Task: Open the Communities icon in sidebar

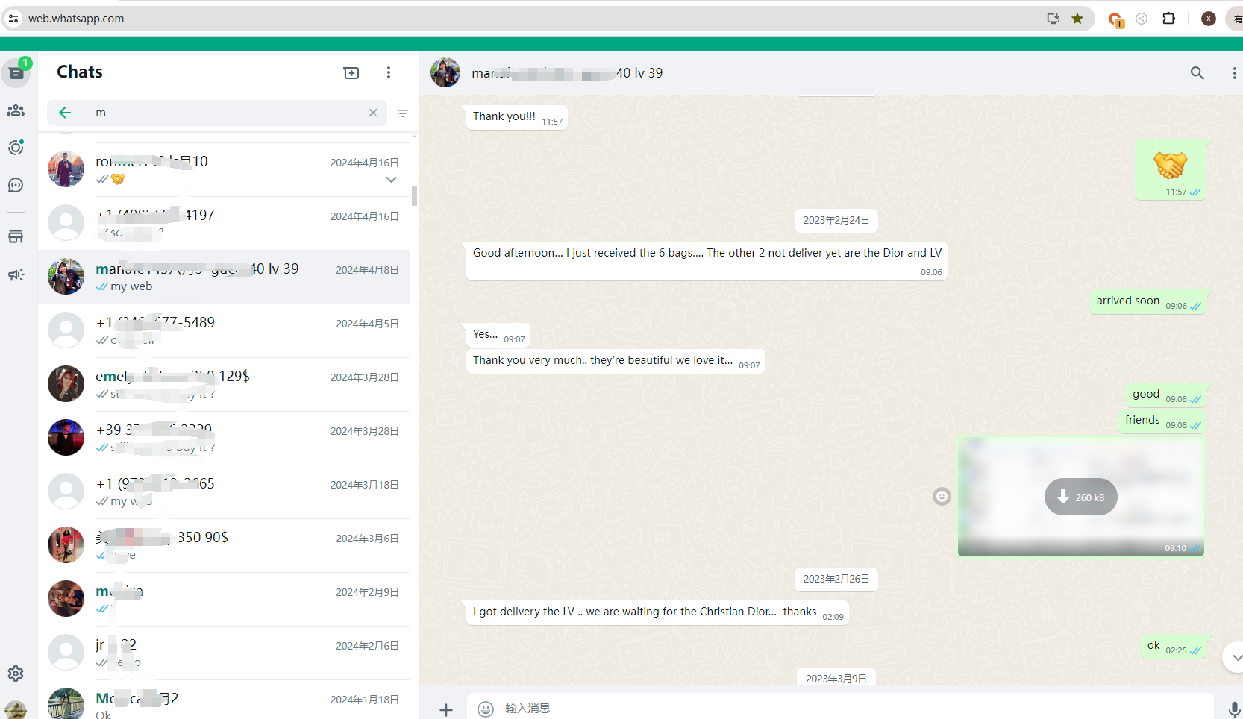Action: point(16,110)
